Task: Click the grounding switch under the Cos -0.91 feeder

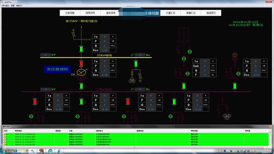Action: click(78, 116)
